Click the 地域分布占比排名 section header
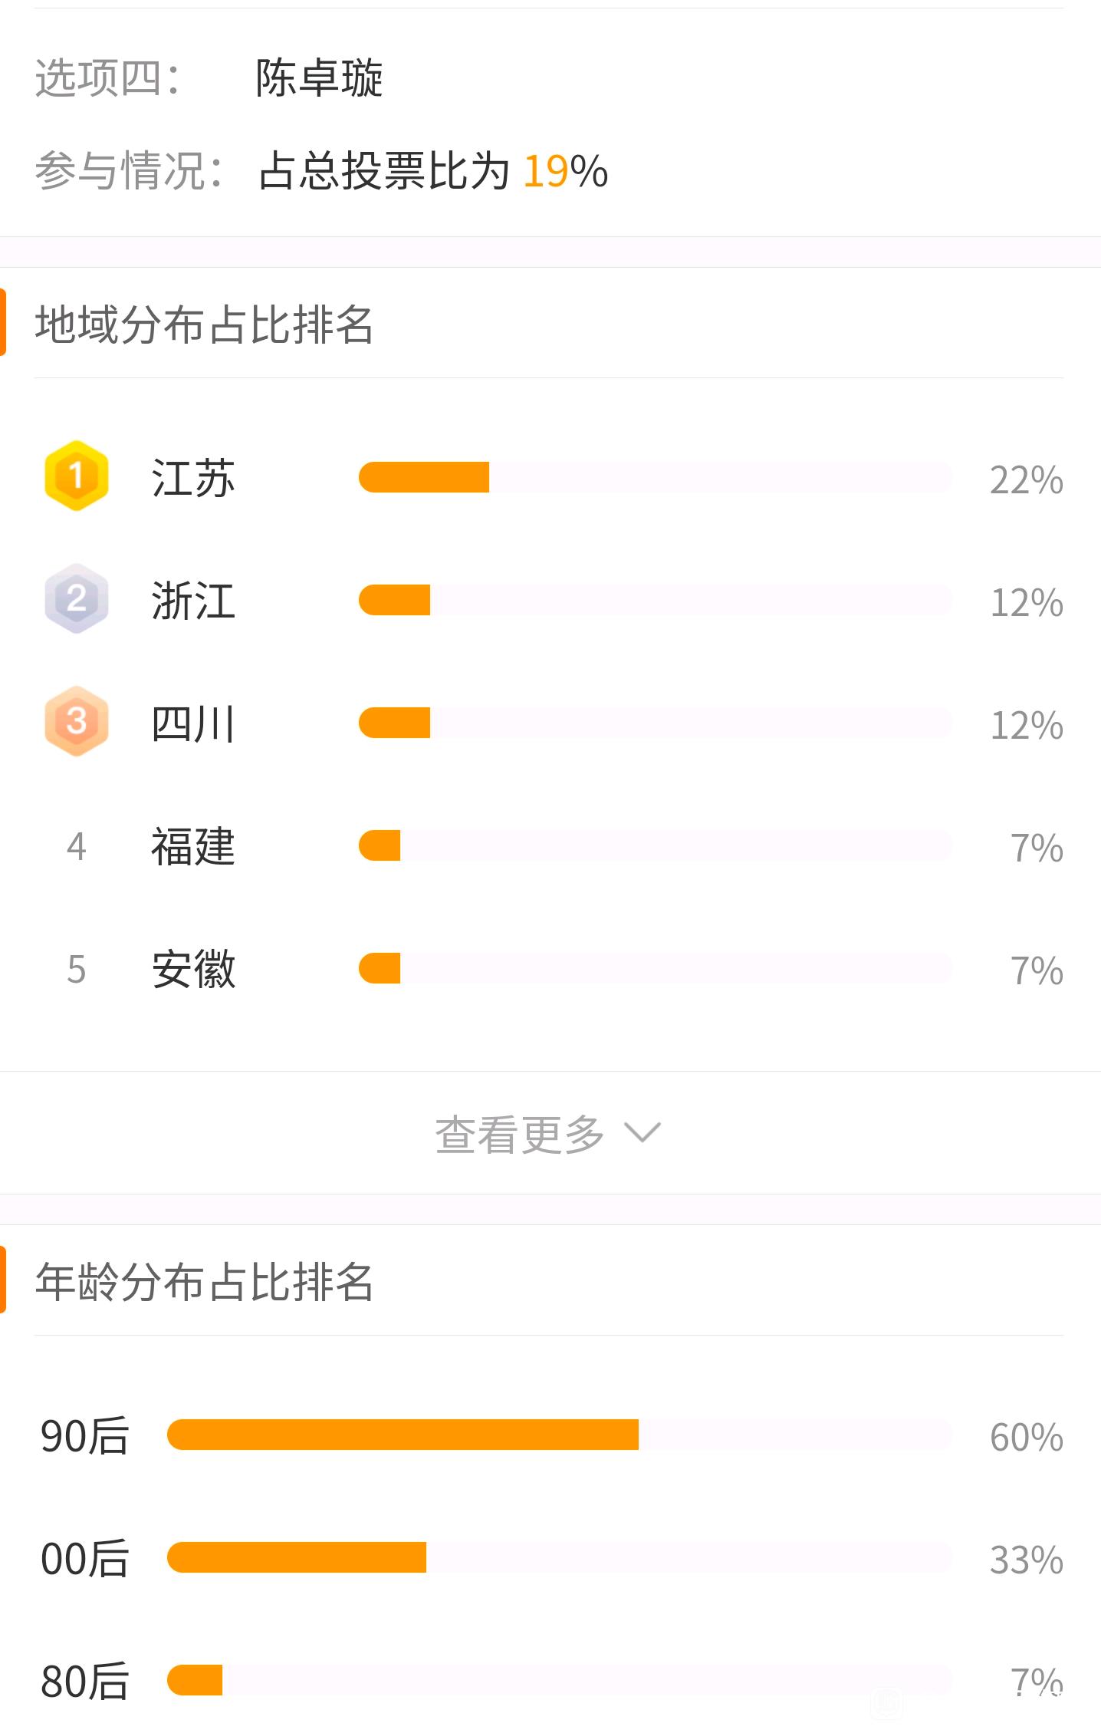This screenshot has width=1101, height=1733. (204, 324)
